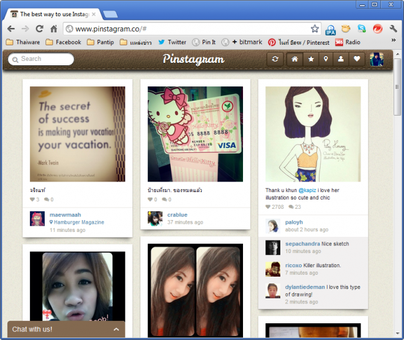This screenshot has width=404, height=340.
Task: Click the browser forward arrow
Action: pyautogui.click(x=25, y=29)
